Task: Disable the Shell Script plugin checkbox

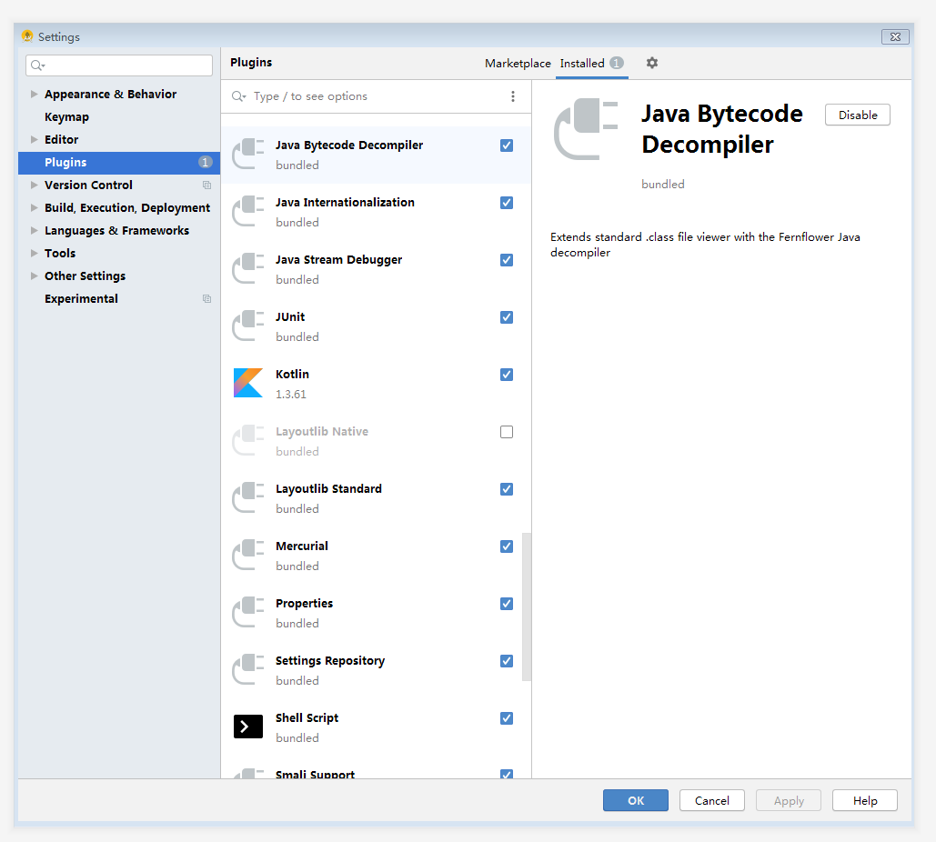Action: click(507, 718)
